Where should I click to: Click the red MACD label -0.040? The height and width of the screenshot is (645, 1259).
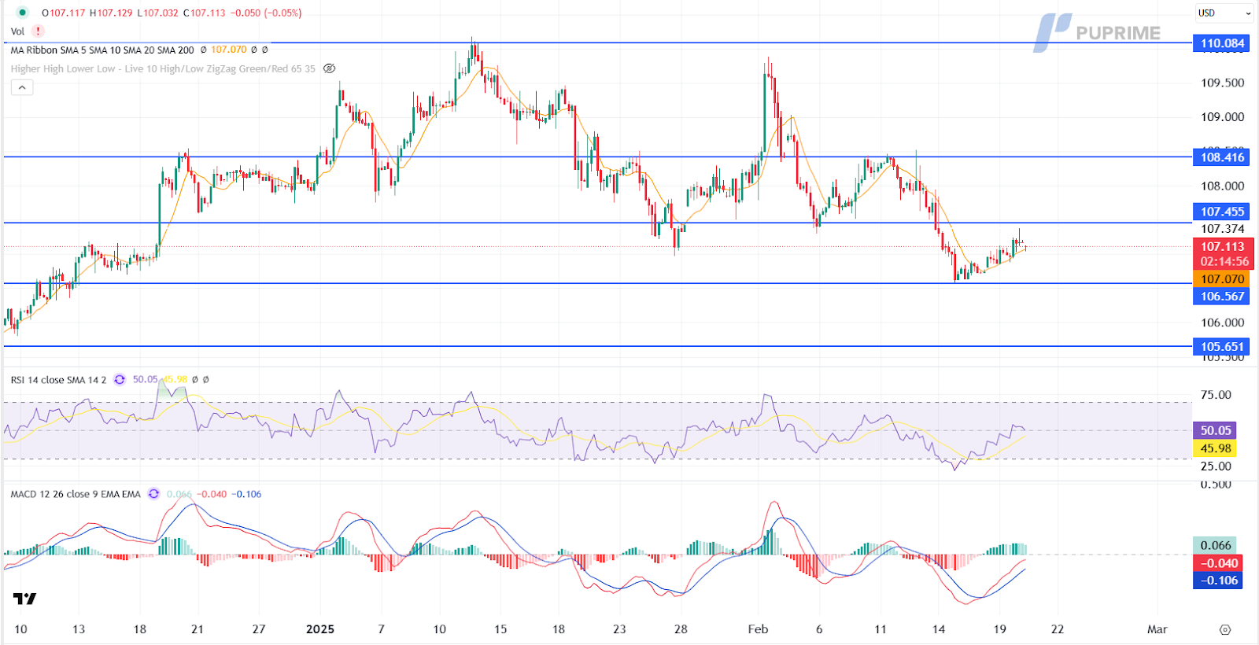pos(1219,563)
